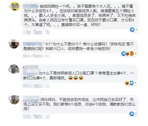Click the blue like icon on the third comment
Image resolution: width=148 pixels, height=126 pixels.
[131, 83]
